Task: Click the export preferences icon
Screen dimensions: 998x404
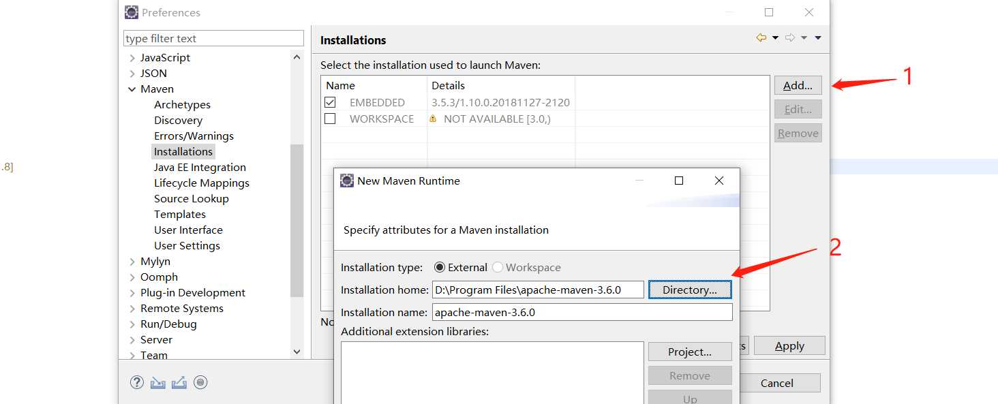Action: pyautogui.click(x=179, y=382)
